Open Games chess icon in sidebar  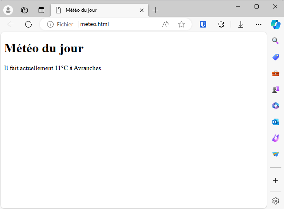276,90
